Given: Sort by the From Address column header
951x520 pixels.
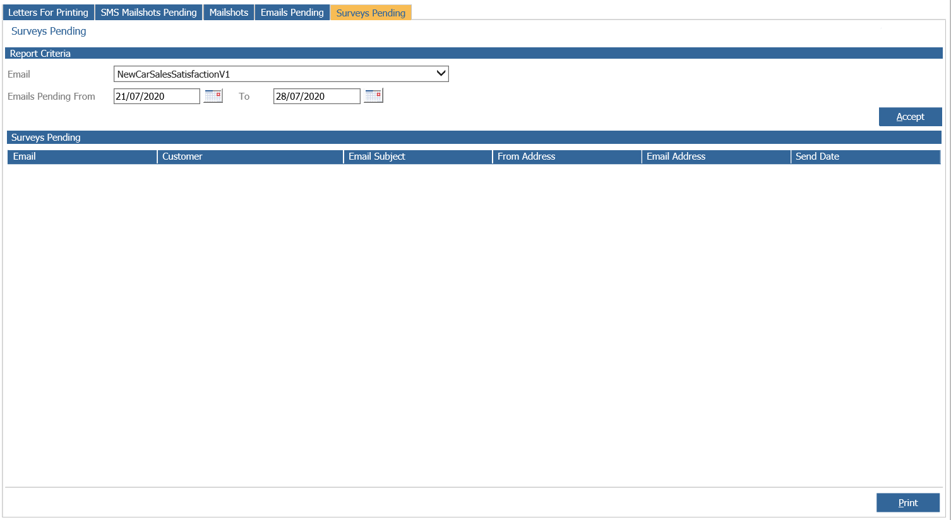Looking at the screenshot, I should pos(567,157).
